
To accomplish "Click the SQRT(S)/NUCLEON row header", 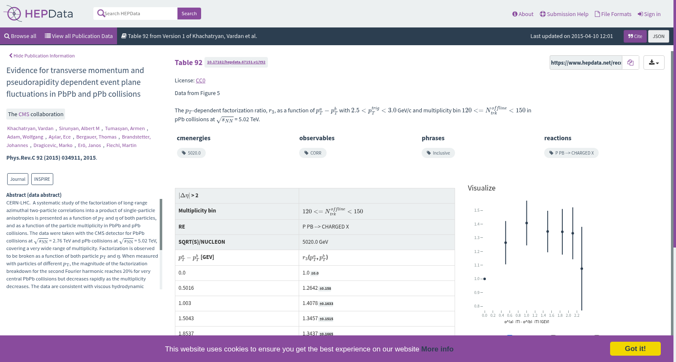I will pos(237,242).
